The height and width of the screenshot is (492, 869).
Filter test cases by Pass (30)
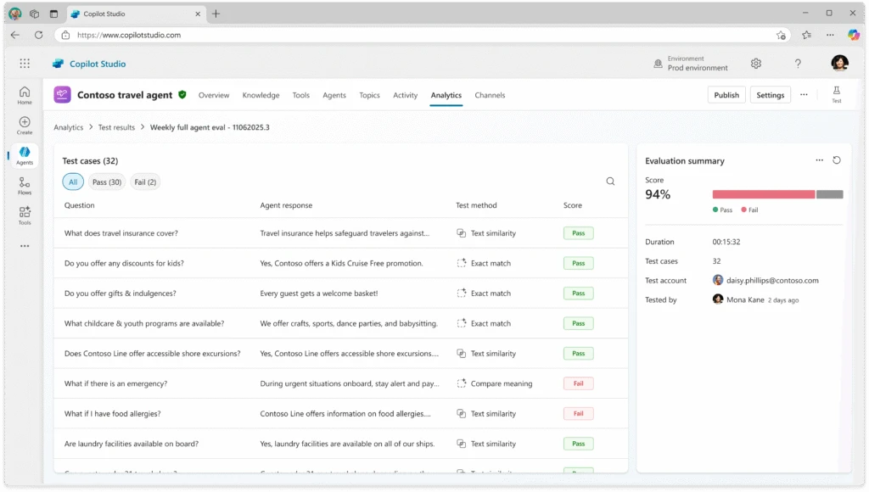[x=106, y=182]
